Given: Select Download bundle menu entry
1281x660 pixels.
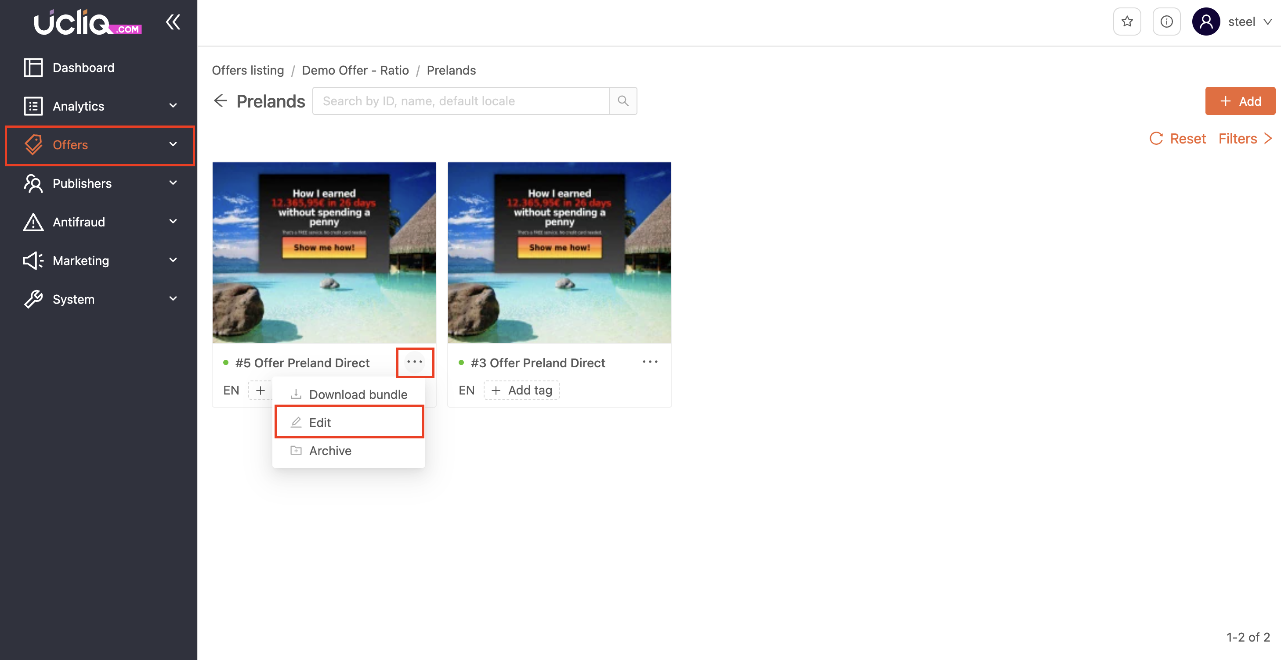Looking at the screenshot, I should 358,395.
